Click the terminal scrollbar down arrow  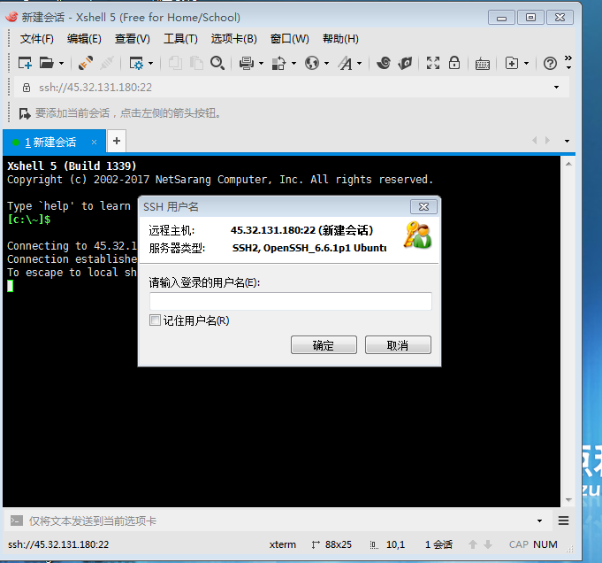coord(568,500)
